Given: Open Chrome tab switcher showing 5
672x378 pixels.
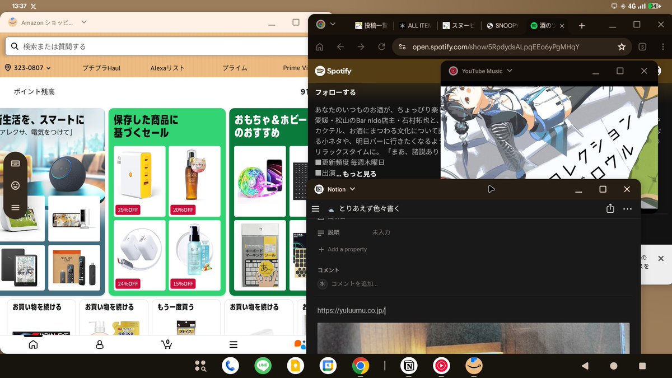Looking at the screenshot, I should (x=643, y=47).
